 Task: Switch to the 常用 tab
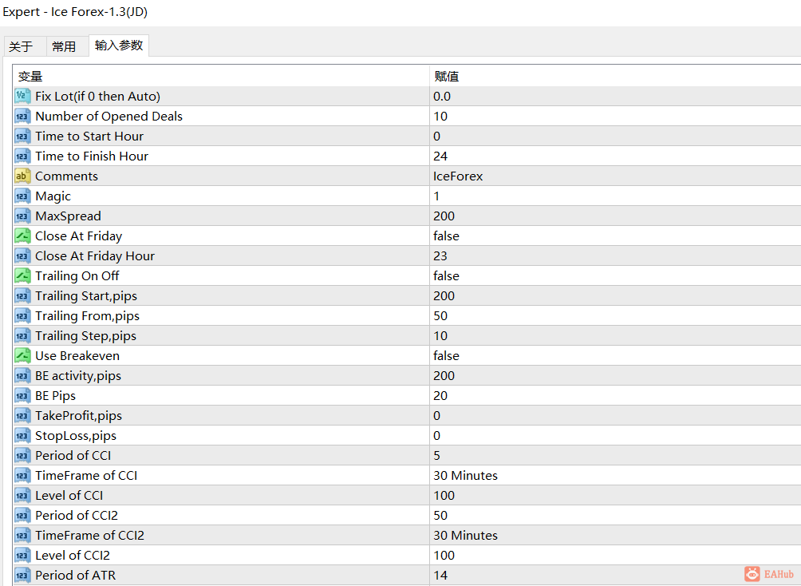[64, 46]
